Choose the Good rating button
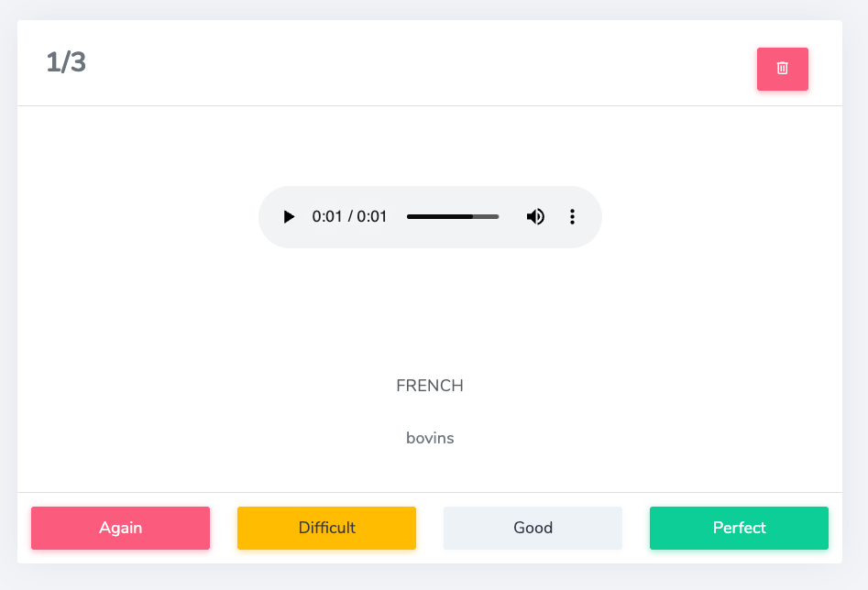 click(x=533, y=528)
